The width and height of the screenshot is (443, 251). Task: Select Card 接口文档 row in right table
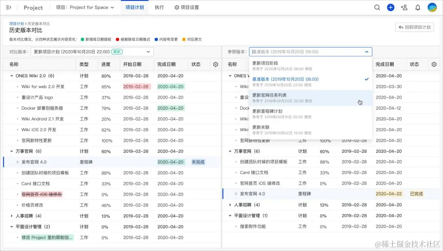coord(331,173)
